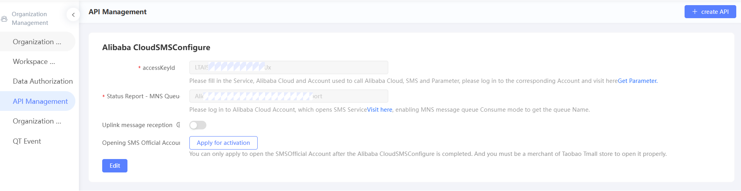This screenshot has width=741, height=191.
Task: Go to Data Authorization in the sidebar
Action: coord(43,81)
